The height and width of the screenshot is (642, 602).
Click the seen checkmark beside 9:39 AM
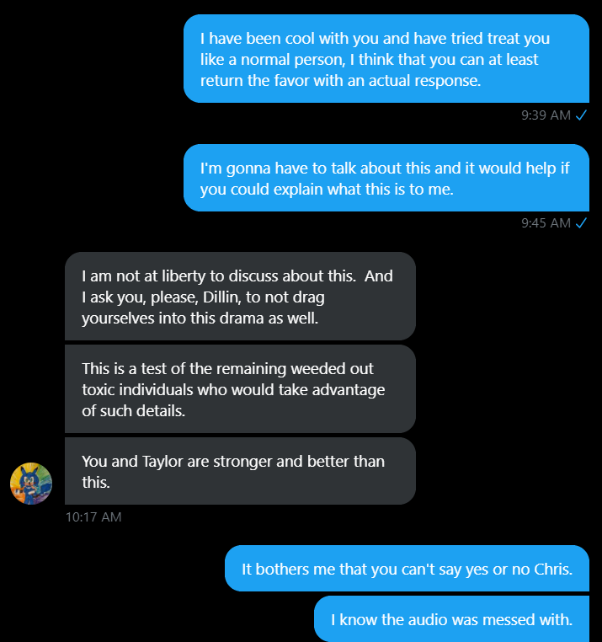(581, 115)
